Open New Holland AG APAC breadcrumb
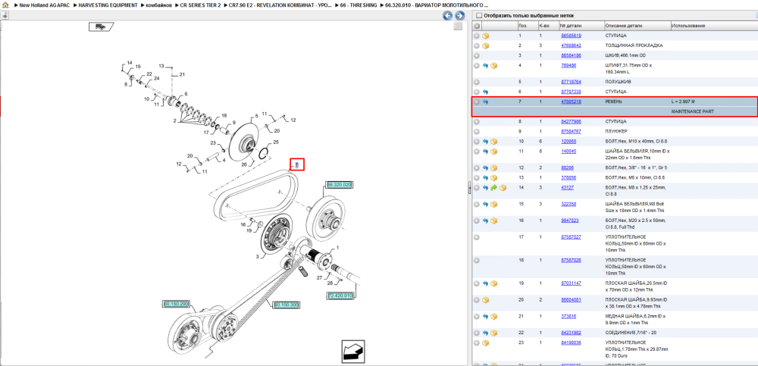Image resolution: width=758 pixels, height=366 pixels. tap(45, 5)
